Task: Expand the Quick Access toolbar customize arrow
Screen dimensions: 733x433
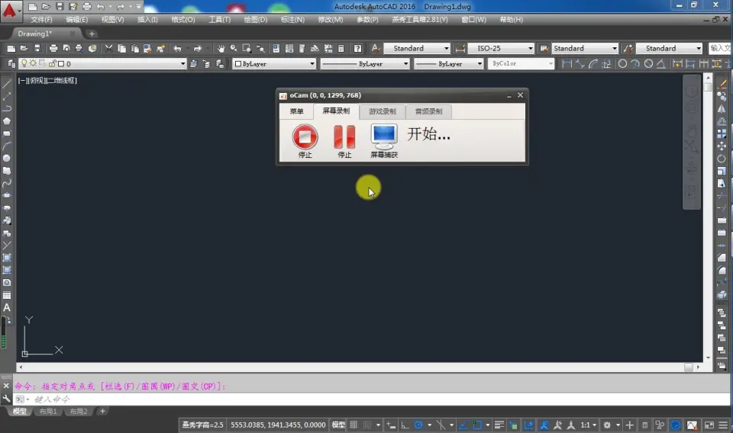Action: (x=139, y=7)
